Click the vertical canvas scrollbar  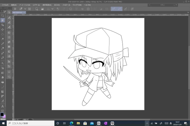pos(189,68)
